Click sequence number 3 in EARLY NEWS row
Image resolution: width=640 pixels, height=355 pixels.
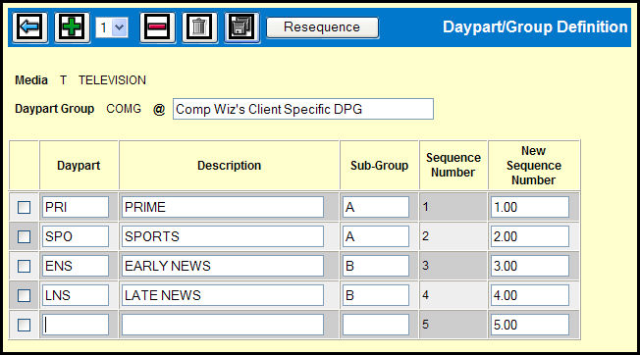(x=425, y=266)
